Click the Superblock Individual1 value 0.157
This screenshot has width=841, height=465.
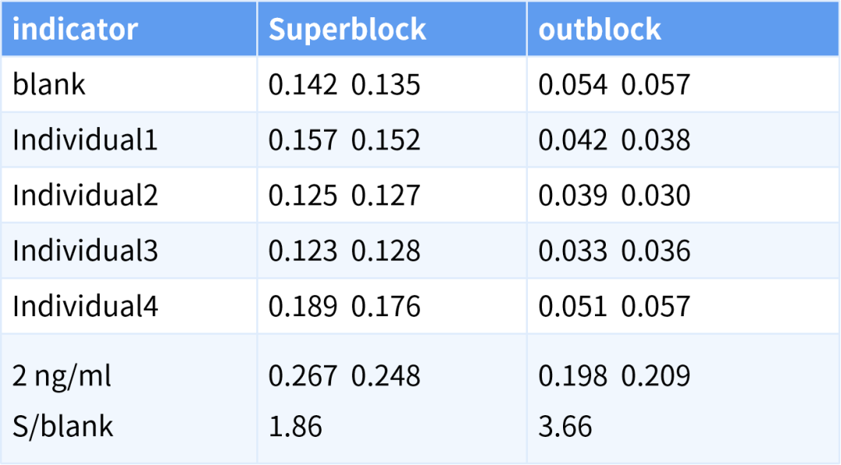[x=303, y=139]
